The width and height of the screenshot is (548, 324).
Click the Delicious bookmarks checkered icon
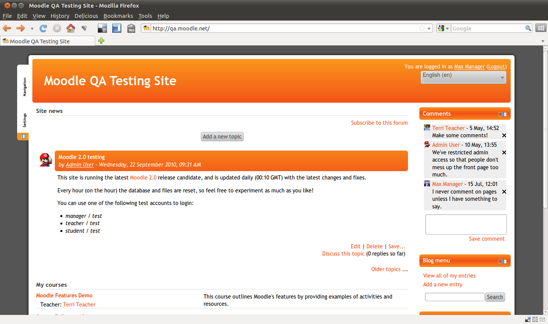[x=102, y=28]
